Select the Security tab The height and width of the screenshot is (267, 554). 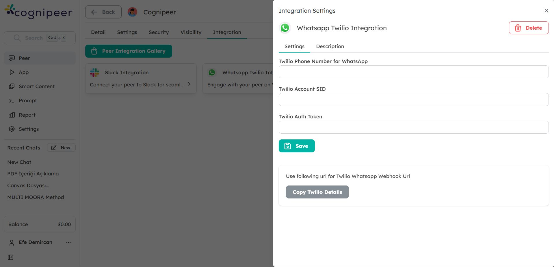[x=159, y=32]
